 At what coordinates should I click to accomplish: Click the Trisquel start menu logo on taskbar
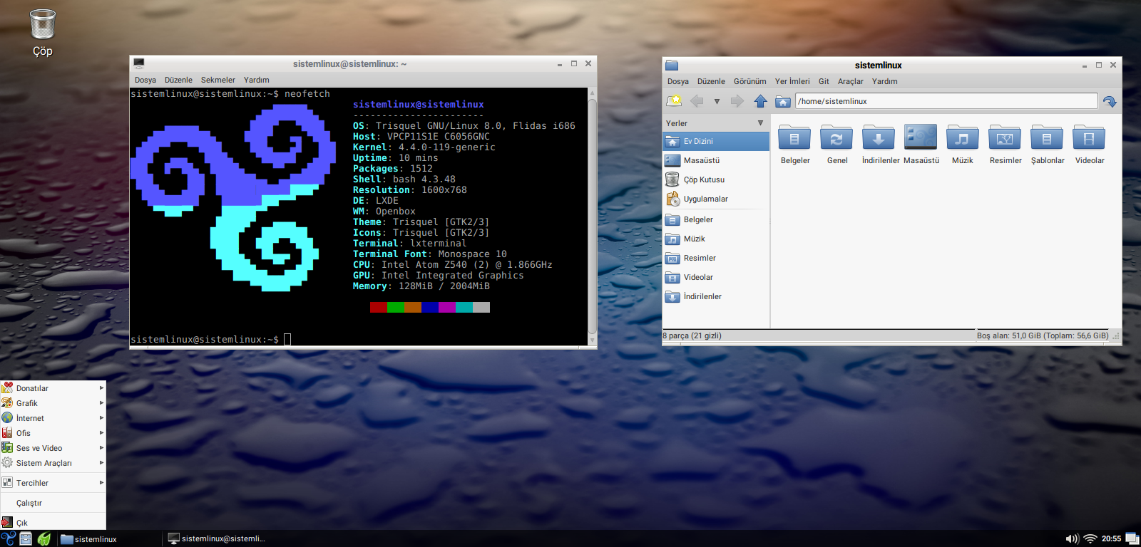[x=9, y=538]
